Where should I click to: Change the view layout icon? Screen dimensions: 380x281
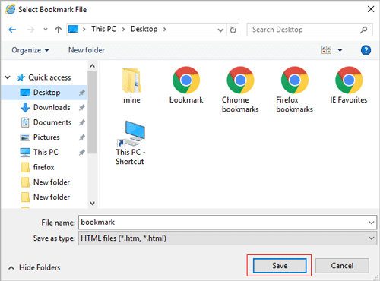coord(326,50)
